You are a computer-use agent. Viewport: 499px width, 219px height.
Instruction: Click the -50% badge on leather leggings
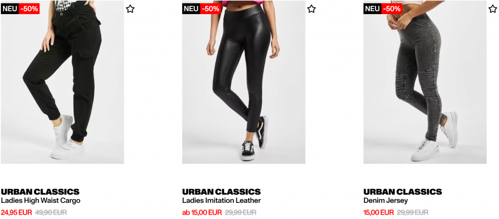pos(211,9)
